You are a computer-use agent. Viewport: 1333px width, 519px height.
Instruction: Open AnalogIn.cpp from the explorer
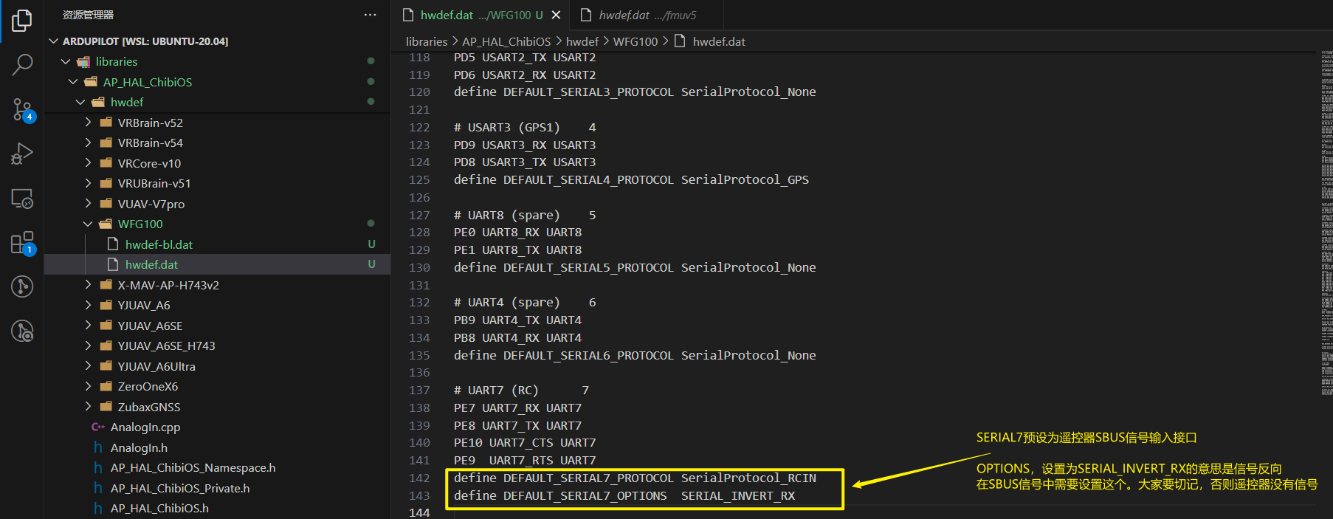[x=145, y=427]
